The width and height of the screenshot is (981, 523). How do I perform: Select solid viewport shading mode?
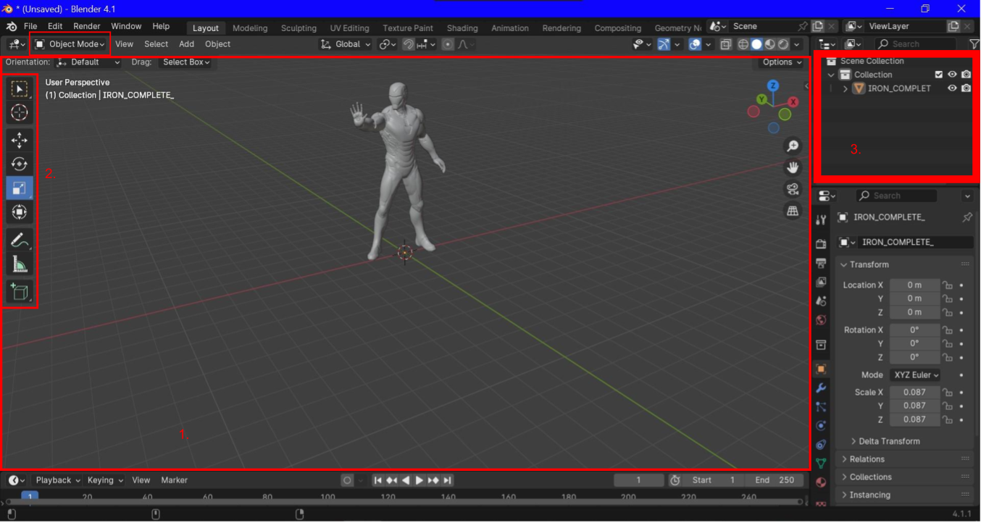(x=757, y=44)
